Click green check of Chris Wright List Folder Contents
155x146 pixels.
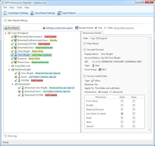point(12,55)
